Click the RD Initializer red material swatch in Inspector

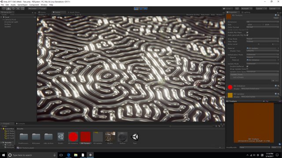pos(230,87)
